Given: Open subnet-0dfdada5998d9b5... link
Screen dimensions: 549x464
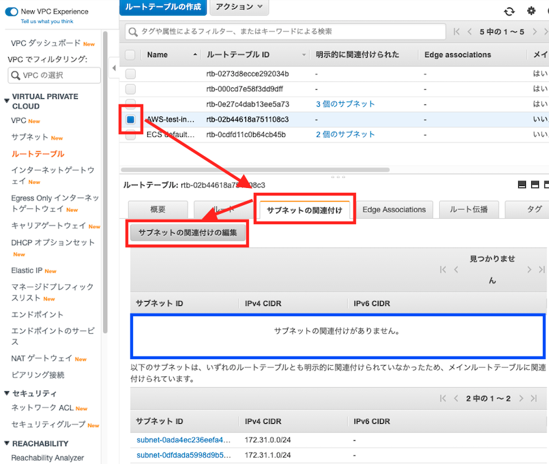Looking at the screenshot, I should [183, 455].
